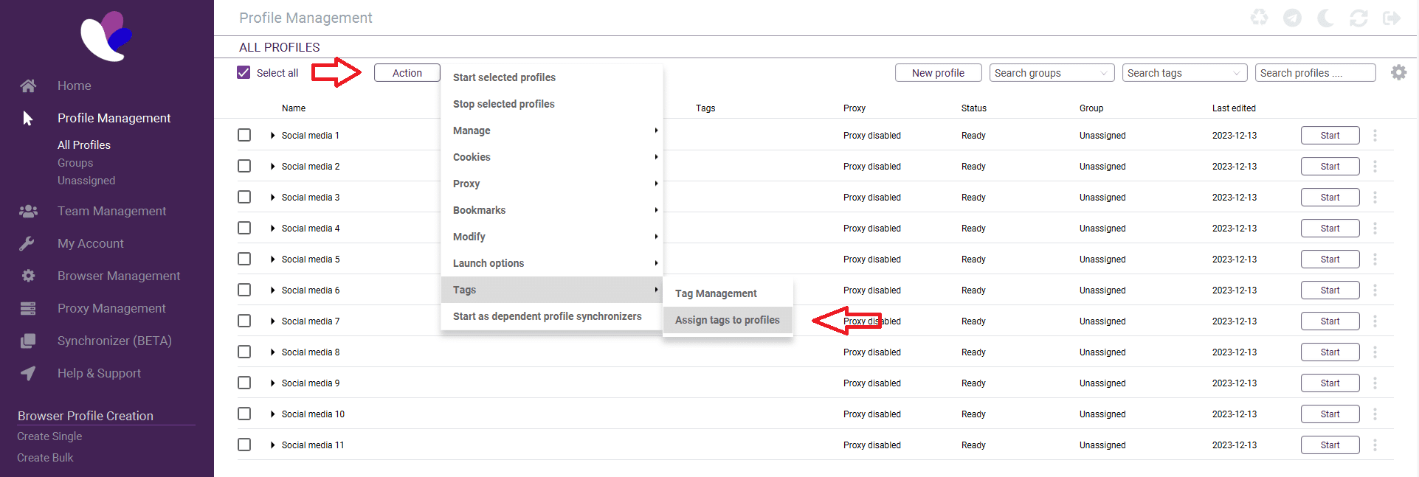Click the logout arrow icon
The height and width of the screenshot is (477, 1419).
(x=1392, y=18)
